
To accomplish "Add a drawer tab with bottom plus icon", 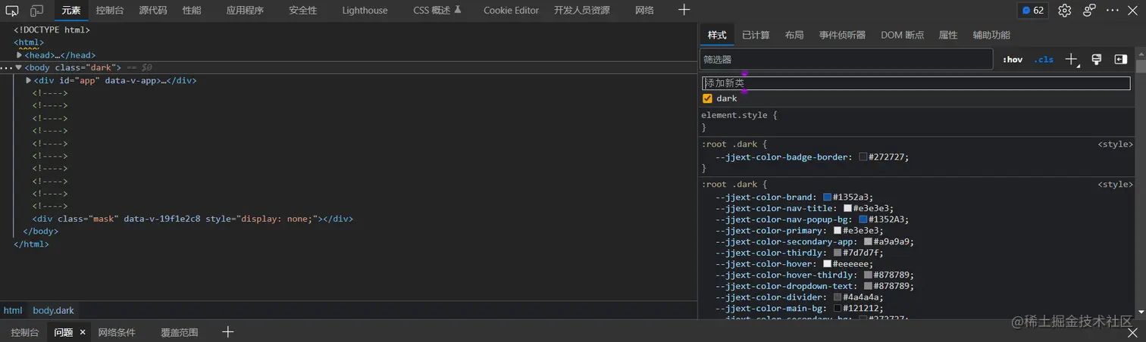I will pos(227,332).
